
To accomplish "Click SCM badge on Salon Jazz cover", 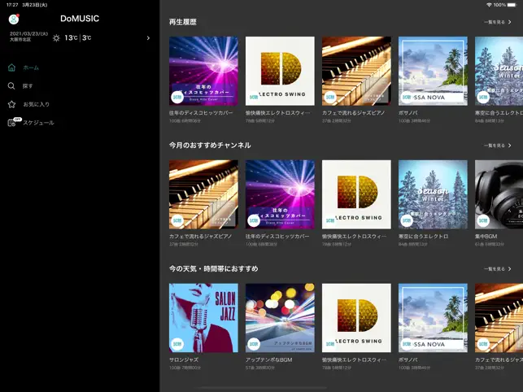I will click(177, 344).
